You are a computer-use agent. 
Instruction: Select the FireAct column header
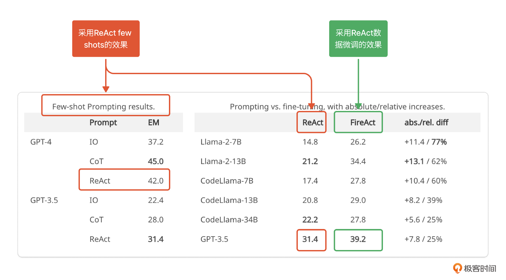pos(363,123)
